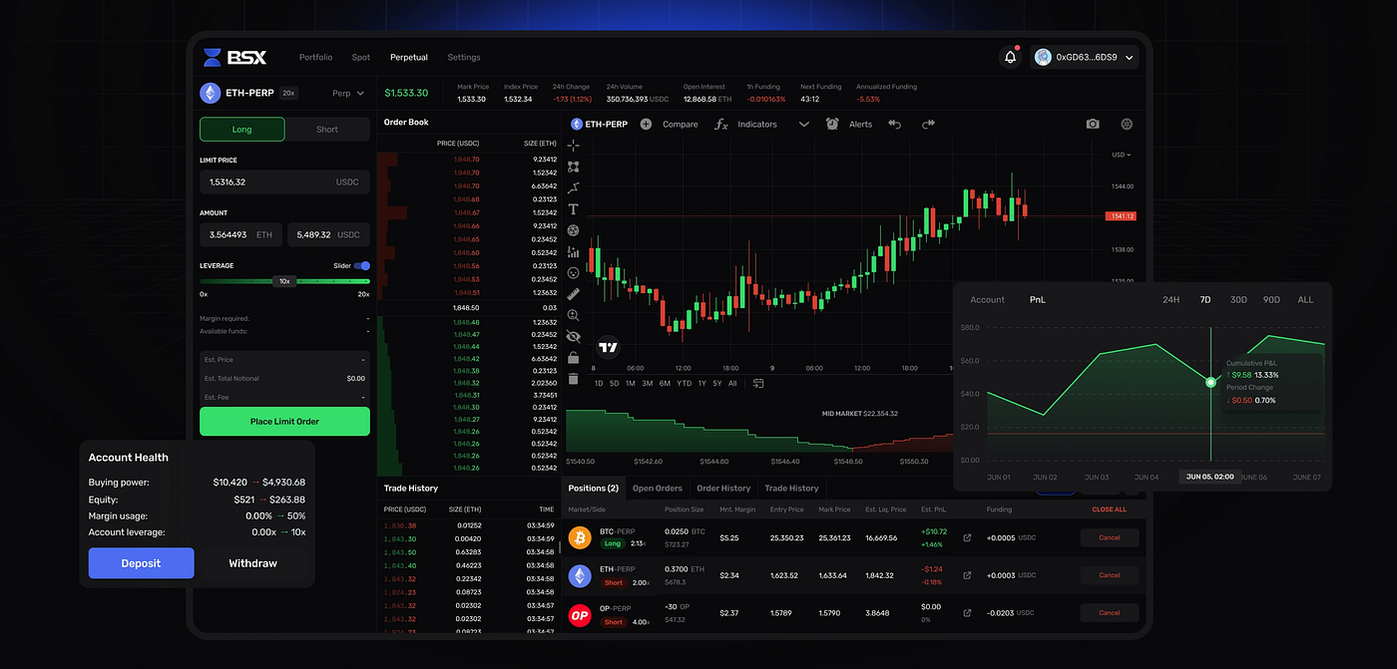Switch to the Open Orders tab

pyautogui.click(x=658, y=489)
